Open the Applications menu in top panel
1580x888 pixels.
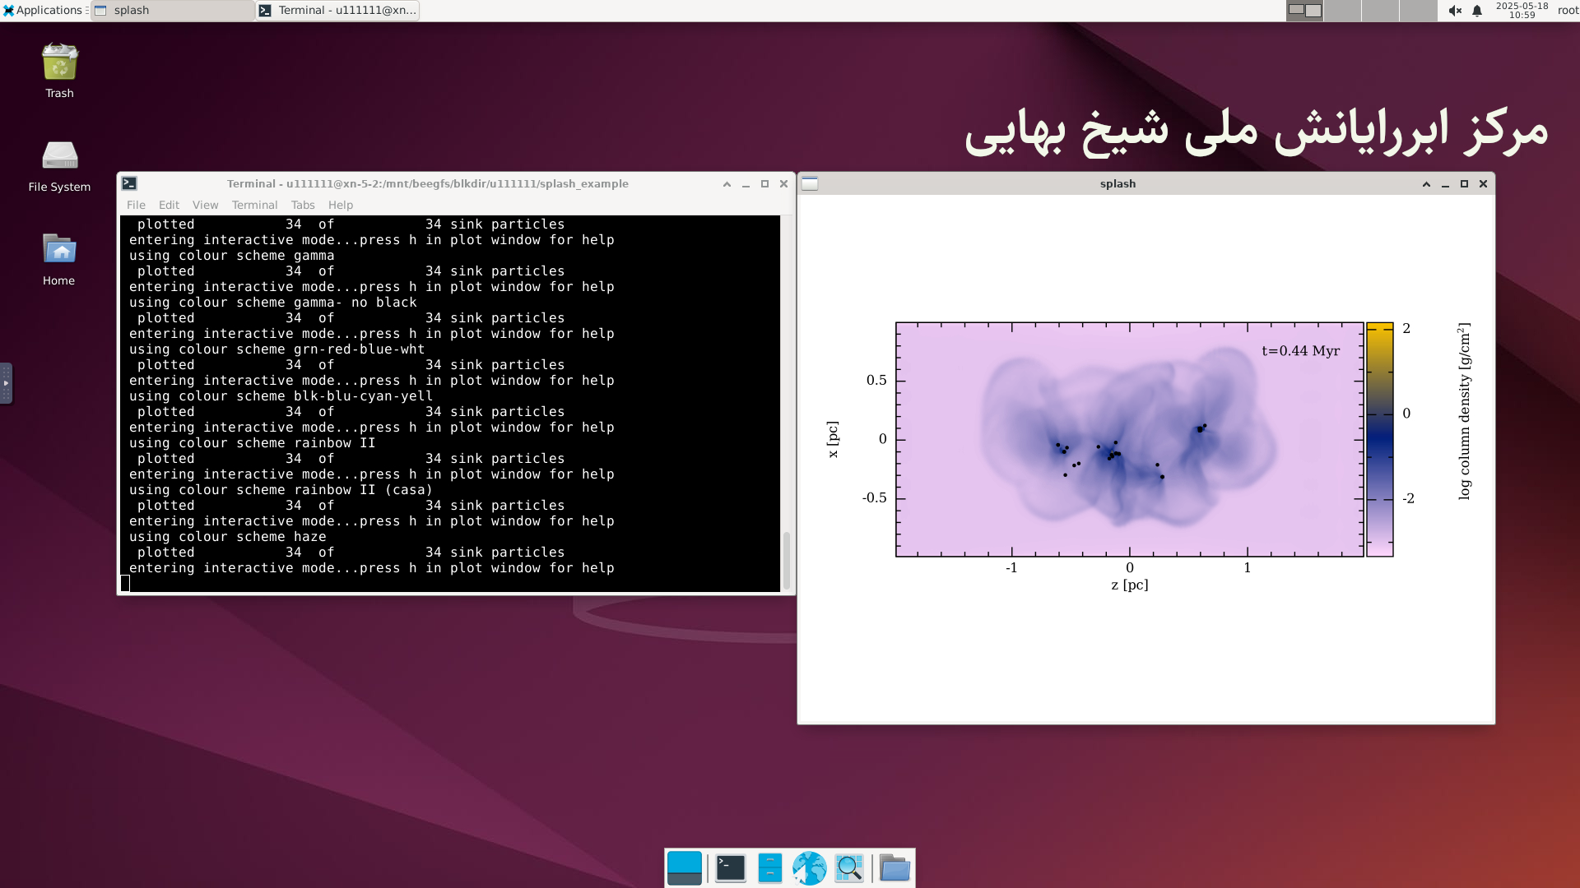click(44, 10)
